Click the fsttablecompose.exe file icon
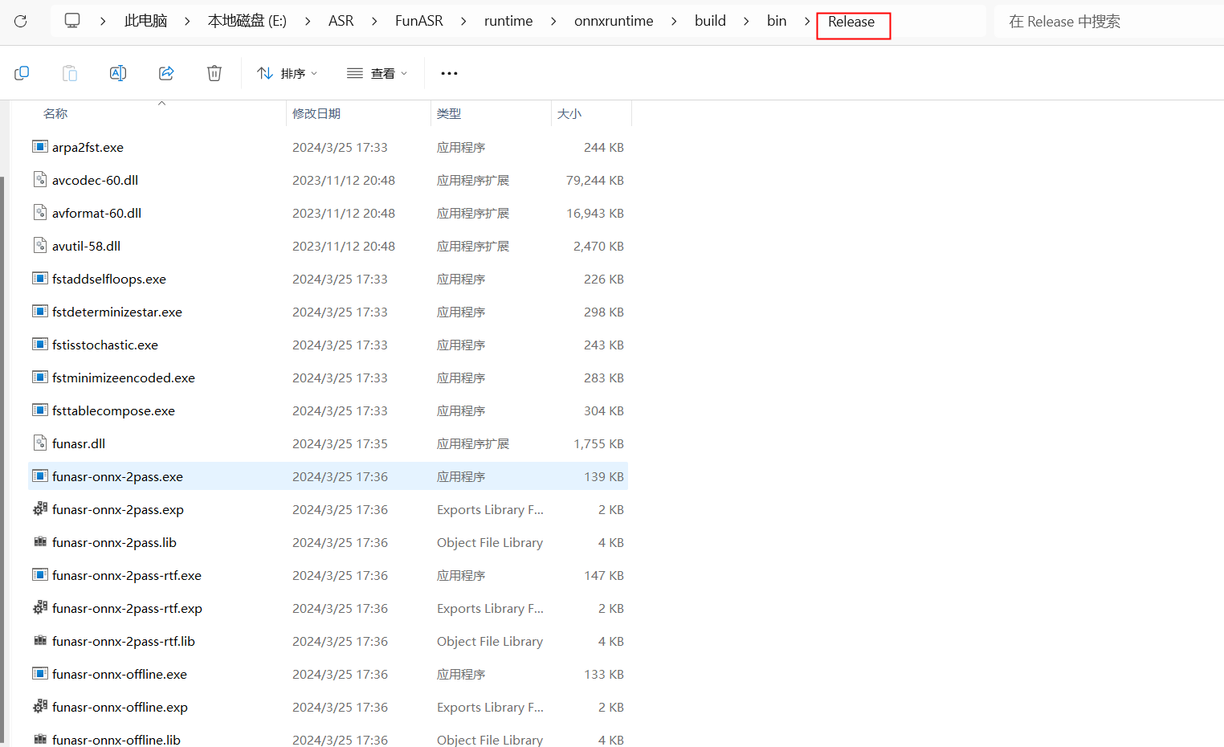The image size is (1224, 747). click(x=40, y=410)
